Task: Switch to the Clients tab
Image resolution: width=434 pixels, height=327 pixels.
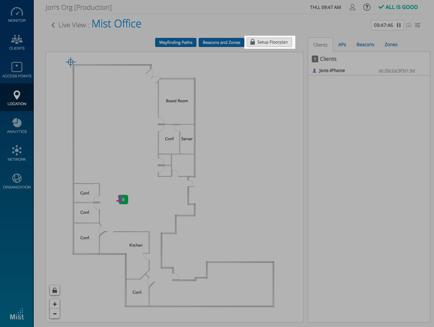Action: click(x=320, y=45)
